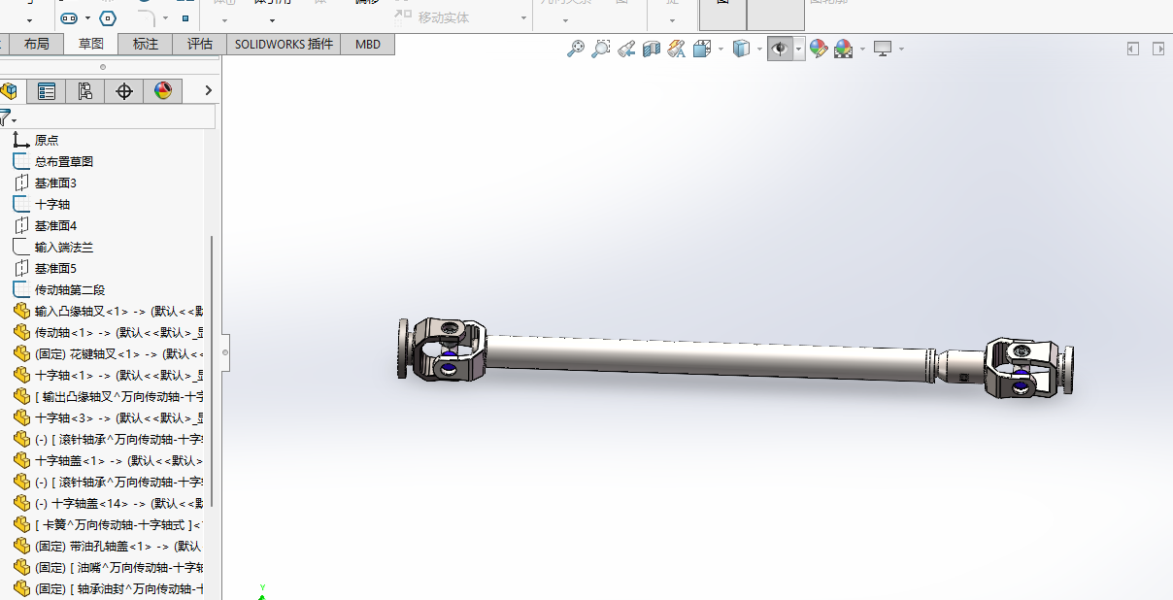Switch to the SOLIDWORKS 插件 tab
This screenshot has width=1173, height=600.
[284, 44]
